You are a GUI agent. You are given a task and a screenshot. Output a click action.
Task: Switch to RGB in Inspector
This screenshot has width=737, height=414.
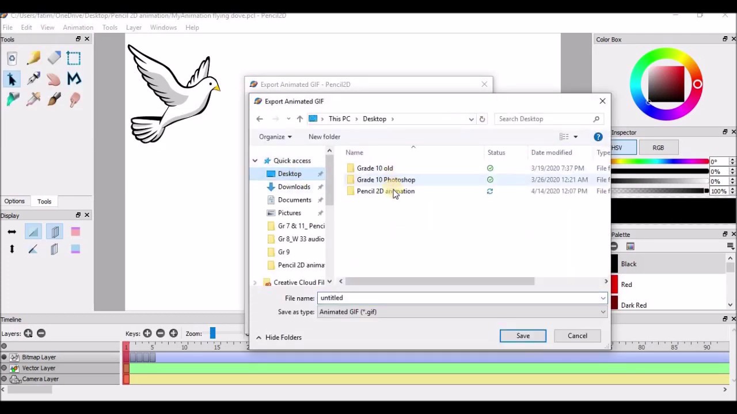pyautogui.click(x=658, y=148)
